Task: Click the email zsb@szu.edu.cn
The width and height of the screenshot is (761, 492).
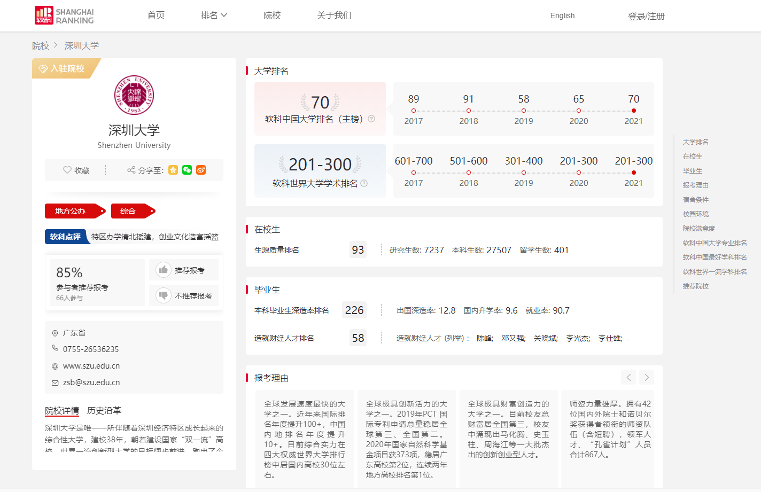Action: click(x=91, y=382)
